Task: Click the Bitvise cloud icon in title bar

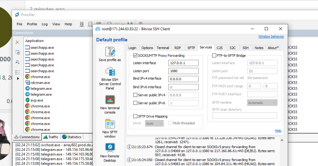Action: pos(98,29)
